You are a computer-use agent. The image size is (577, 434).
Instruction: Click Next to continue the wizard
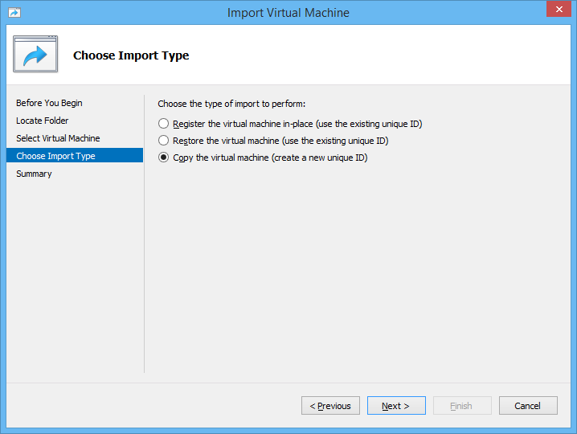coord(396,406)
